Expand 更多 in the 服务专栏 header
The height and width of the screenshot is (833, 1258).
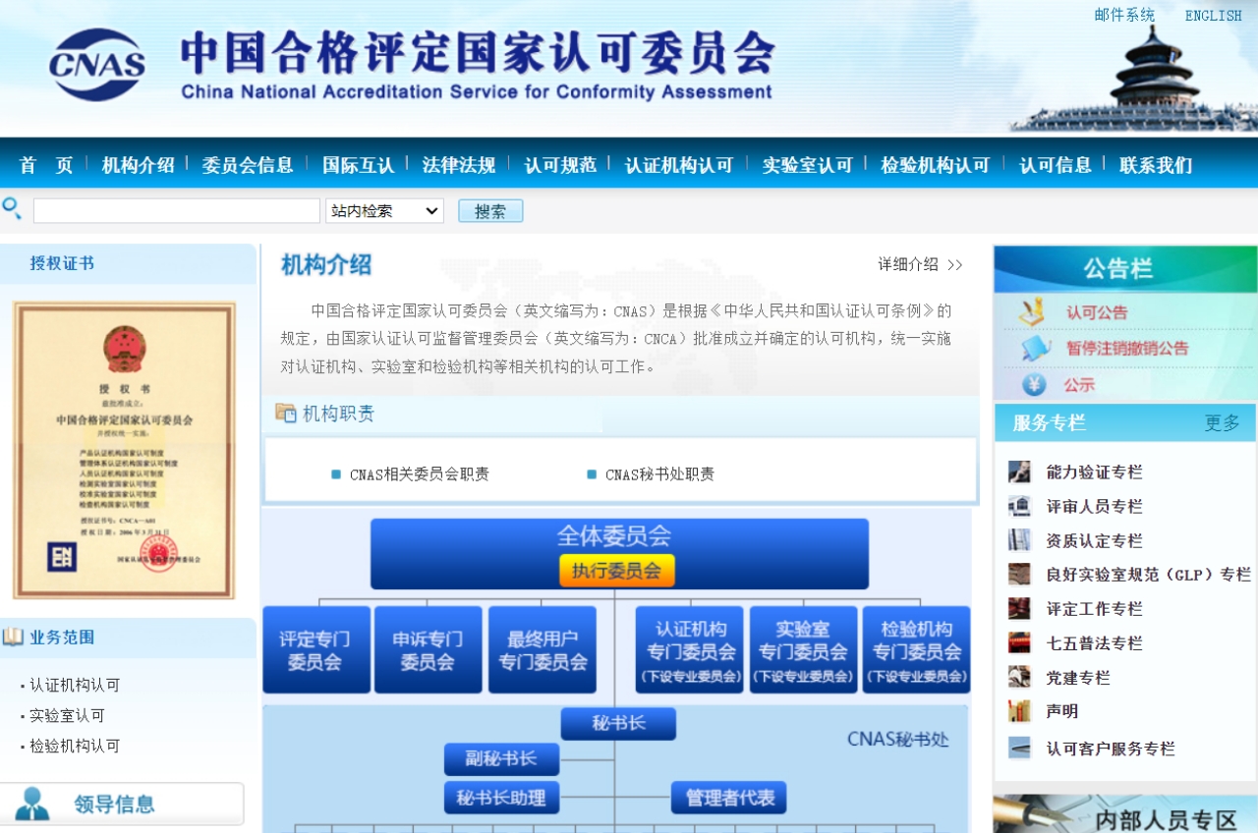coord(1222,423)
